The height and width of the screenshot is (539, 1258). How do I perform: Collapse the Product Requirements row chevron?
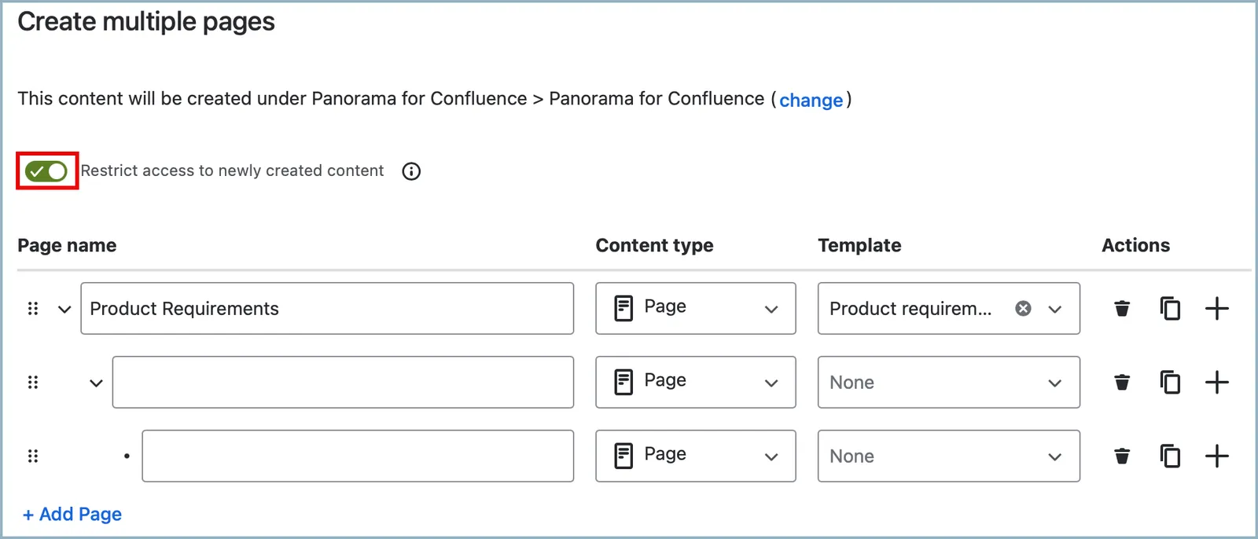pos(64,309)
